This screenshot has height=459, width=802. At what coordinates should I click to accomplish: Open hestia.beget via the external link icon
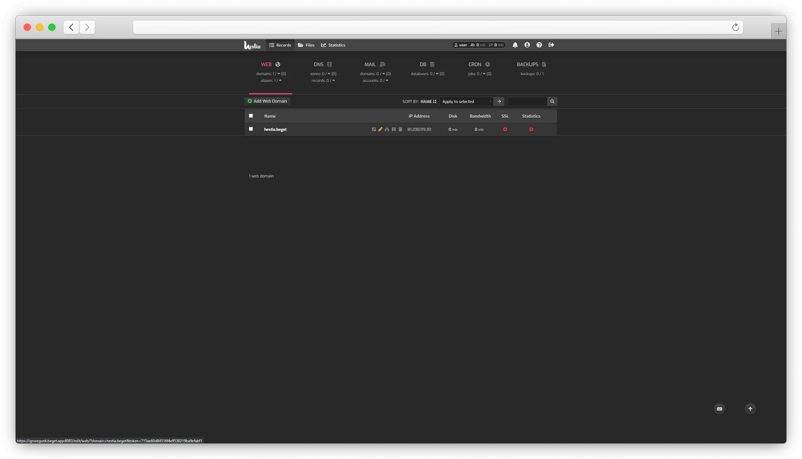click(374, 129)
